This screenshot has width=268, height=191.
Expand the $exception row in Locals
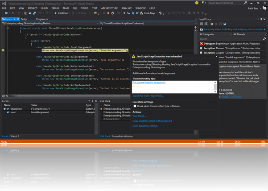tap(4, 109)
